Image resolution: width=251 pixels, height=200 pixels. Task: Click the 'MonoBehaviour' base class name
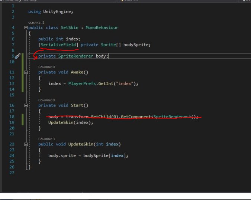[x=102, y=27]
